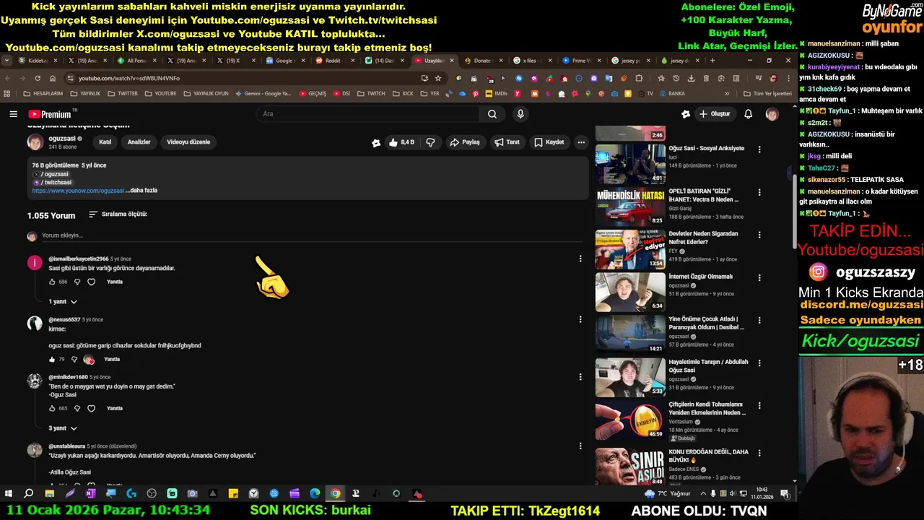924x520 pixels.
Task: Click the search magnifier button
Action: pos(492,114)
